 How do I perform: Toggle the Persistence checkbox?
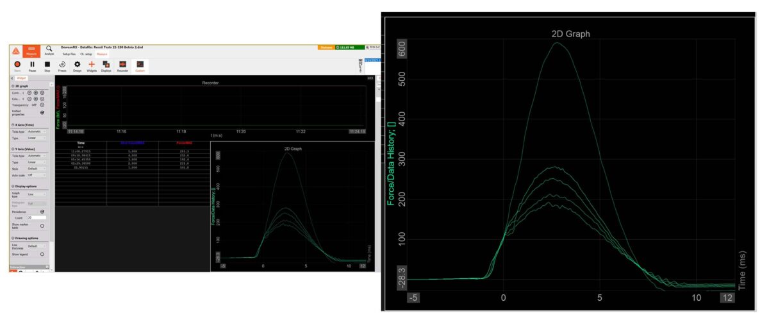tap(42, 211)
